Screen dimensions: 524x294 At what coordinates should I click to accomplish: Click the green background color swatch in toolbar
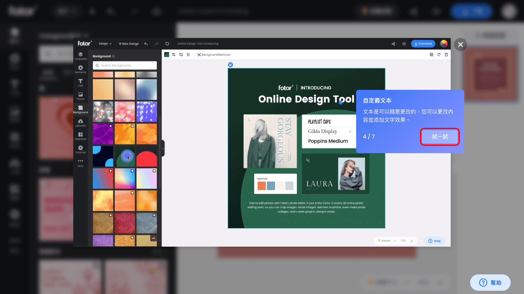pyautogui.click(x=167, y=54)
